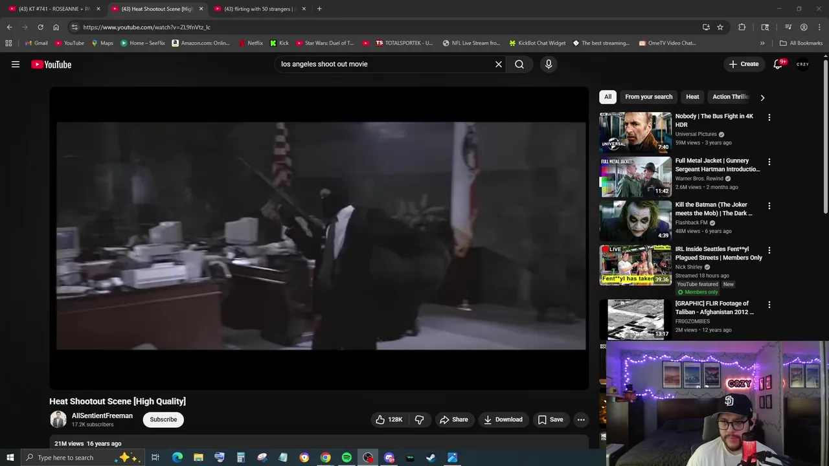
Task: Open the AllSentientFreeman channel avatar
Action: (58, 419)
